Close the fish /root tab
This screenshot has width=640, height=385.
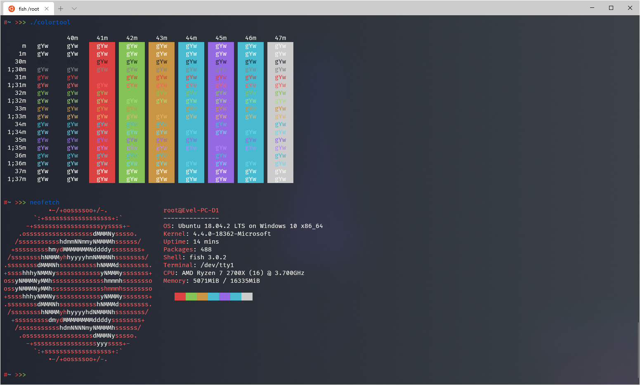tap(47, 9)
